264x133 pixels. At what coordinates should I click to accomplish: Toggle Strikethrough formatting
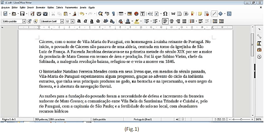click(98, 21)
